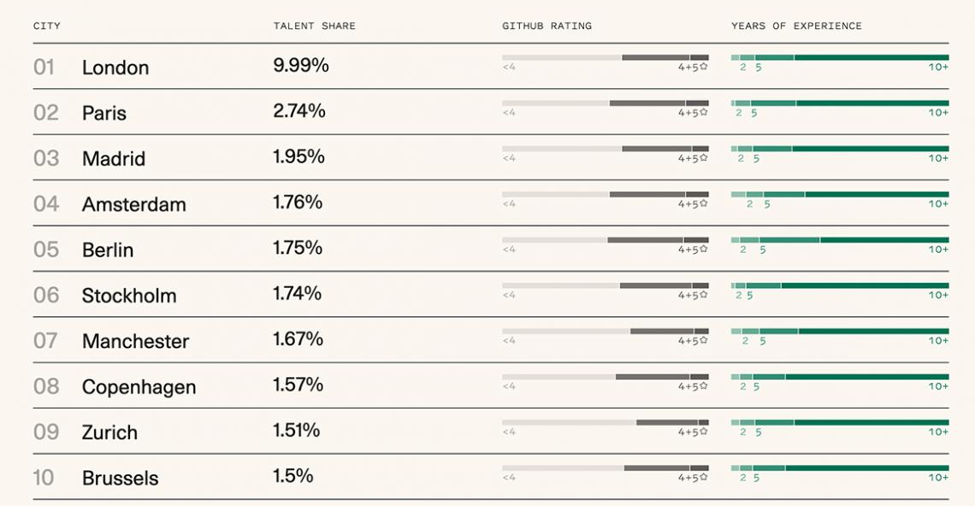975x506 pixels.
Task: Click Zurich's GitHub rating bar
Action: pyautogui.click(x=606, y=422)
